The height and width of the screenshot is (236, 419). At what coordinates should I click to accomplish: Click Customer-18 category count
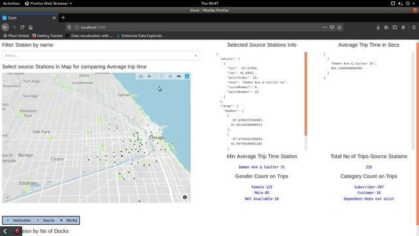point(369,193)
